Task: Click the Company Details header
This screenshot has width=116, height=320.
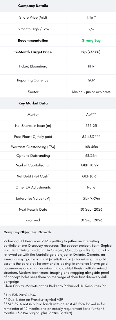Action: (33, 6)
